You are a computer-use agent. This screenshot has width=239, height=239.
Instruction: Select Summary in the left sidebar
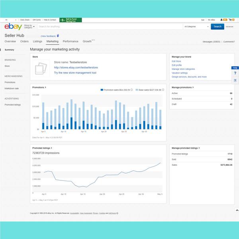tap(10, 50)
